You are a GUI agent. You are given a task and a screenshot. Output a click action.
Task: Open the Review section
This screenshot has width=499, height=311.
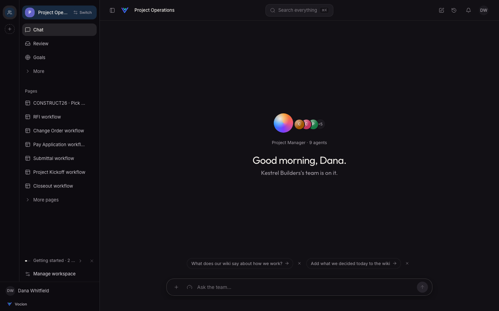[59, 44]
